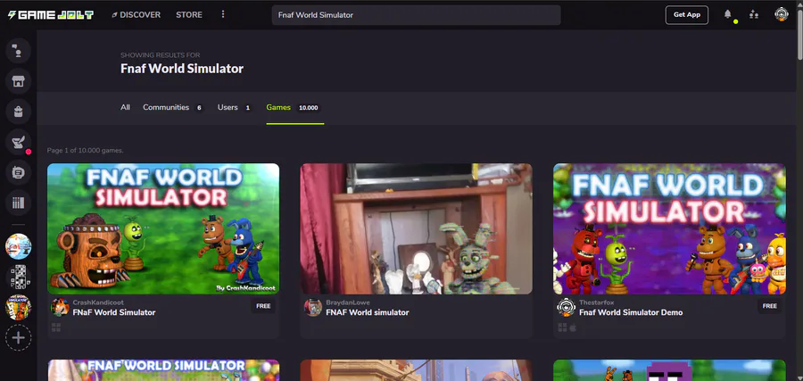This screenshot has width=803, height=381.
Task: Open the quests icon with red dot
Action: [19, 142]
